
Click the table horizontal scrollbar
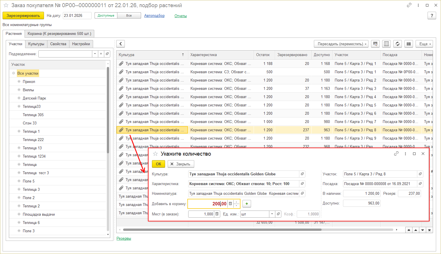222,230
